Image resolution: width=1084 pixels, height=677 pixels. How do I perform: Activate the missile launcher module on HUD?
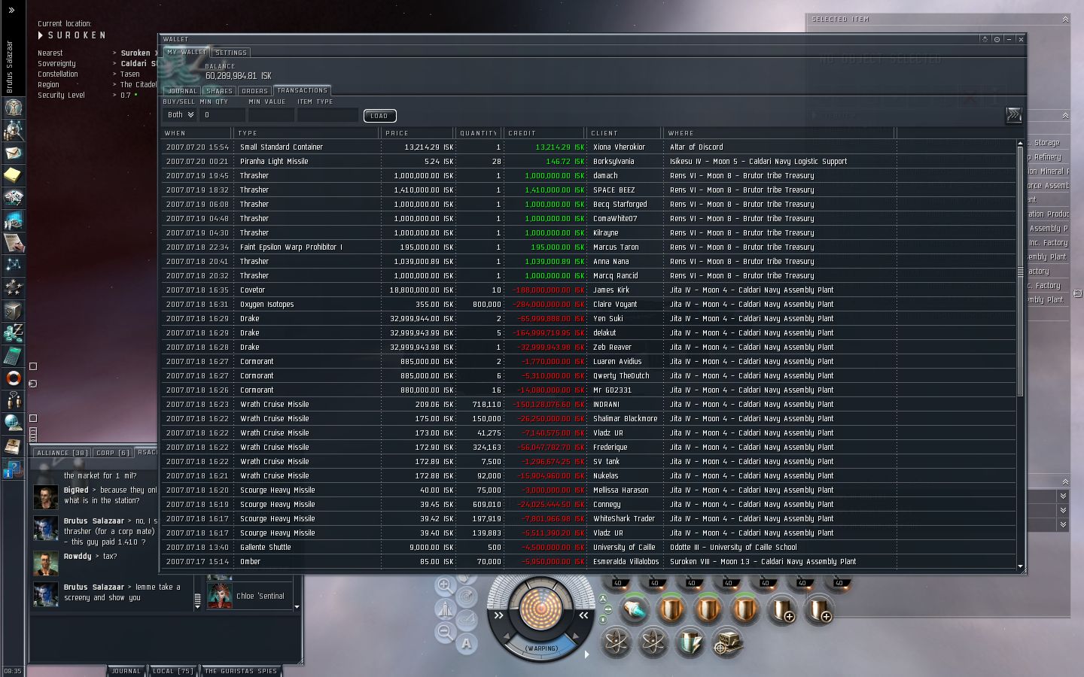634,609
